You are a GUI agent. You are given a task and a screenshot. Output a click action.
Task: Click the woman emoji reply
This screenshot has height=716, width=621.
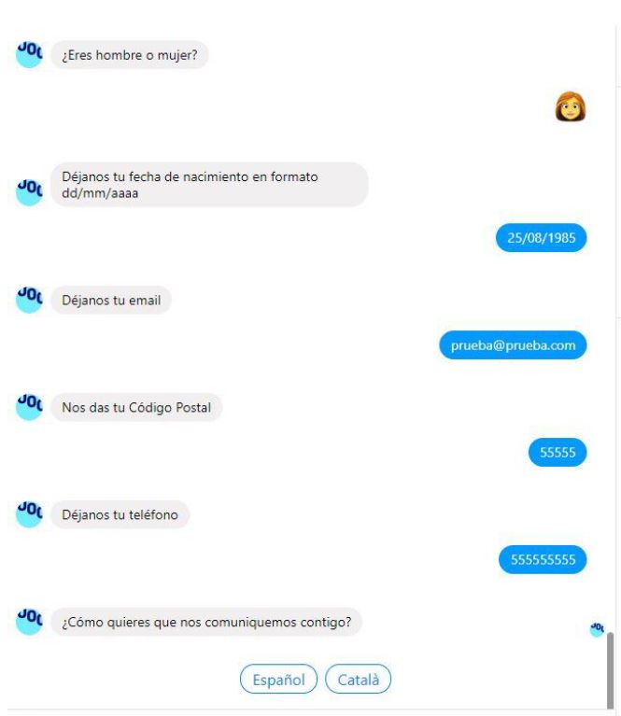pyautogui.click(x=571, y=106)
